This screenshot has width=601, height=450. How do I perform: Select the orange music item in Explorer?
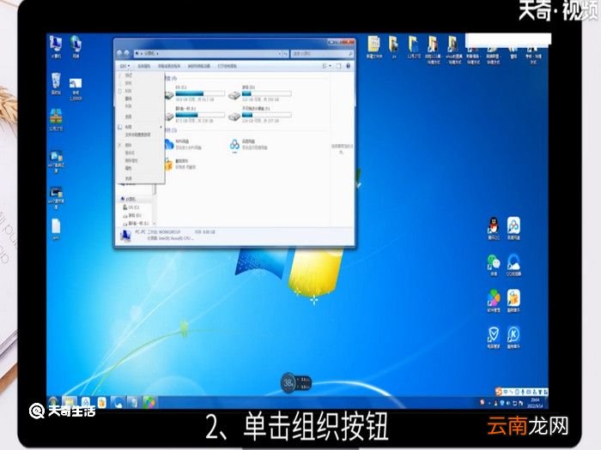tap(181, 165)
